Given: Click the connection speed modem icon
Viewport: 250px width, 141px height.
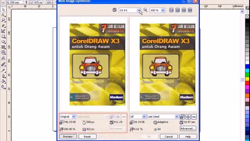Looking at the screenshot, I should (x=114, y=10).
